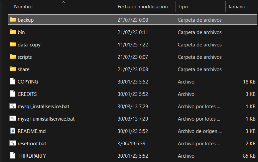Click the CREDITS file icon

[x=13, y=94]
